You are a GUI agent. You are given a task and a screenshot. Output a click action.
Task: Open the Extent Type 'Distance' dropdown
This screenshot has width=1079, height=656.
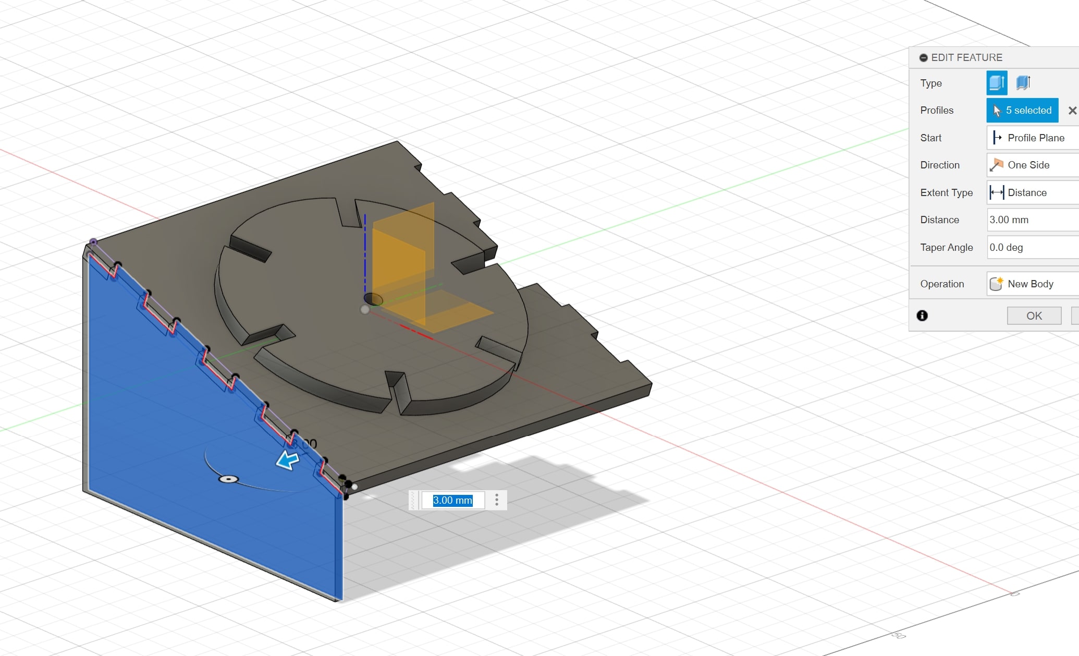click(x=1033, y=192)
